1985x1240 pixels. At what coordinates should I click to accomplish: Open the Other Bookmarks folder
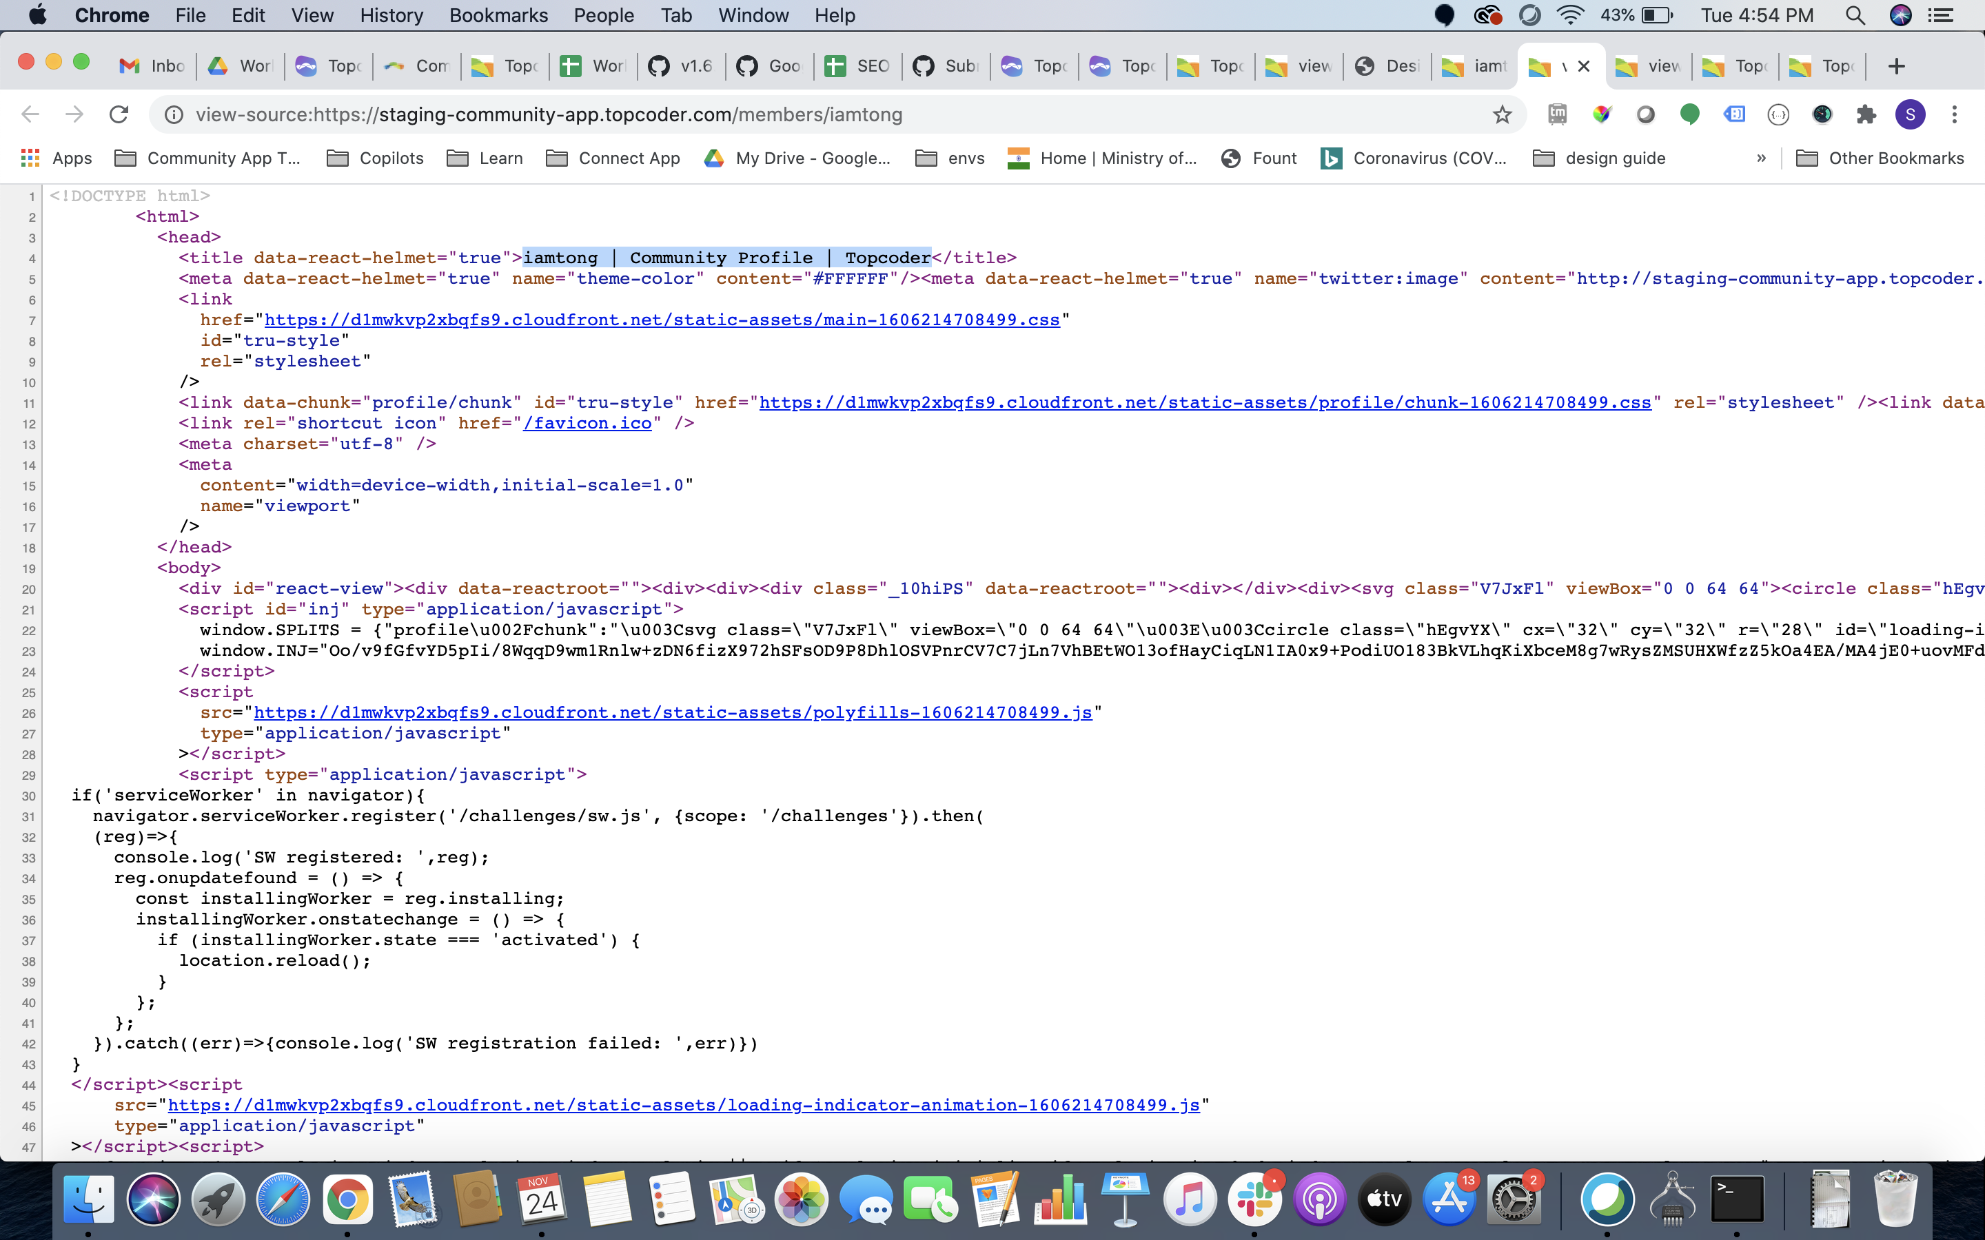pyautogui.click(x=1880, y=158)
